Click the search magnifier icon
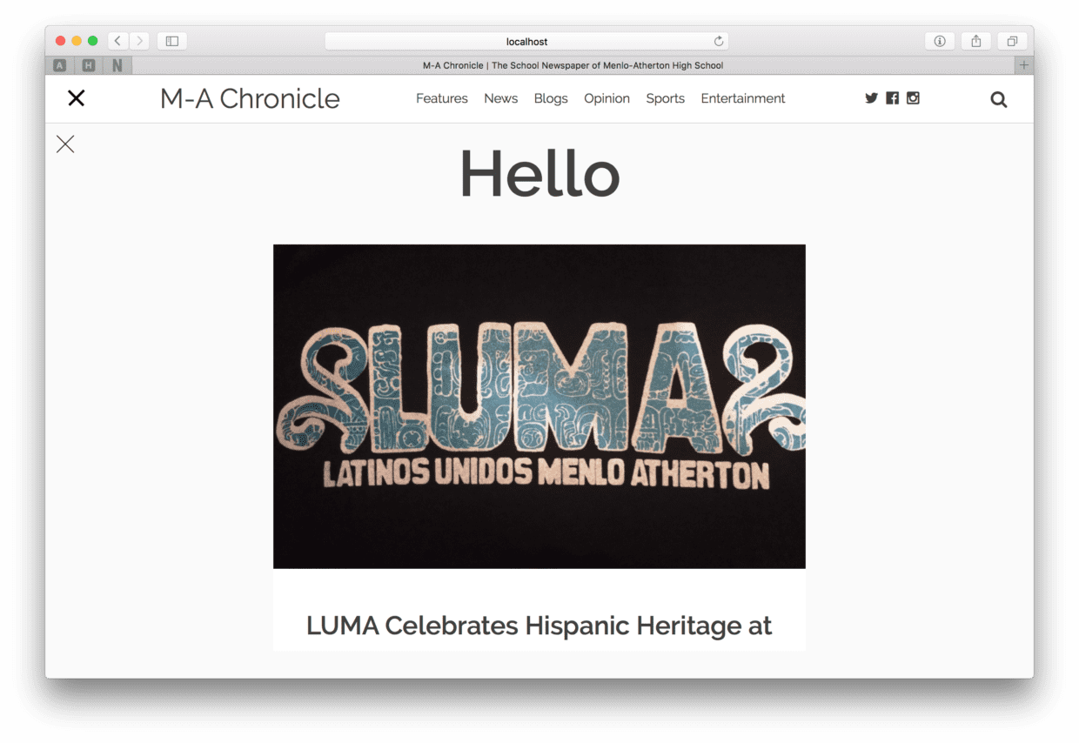This screenshot has width=1079, height=743. pyautogui.click(x=998, y=99)
